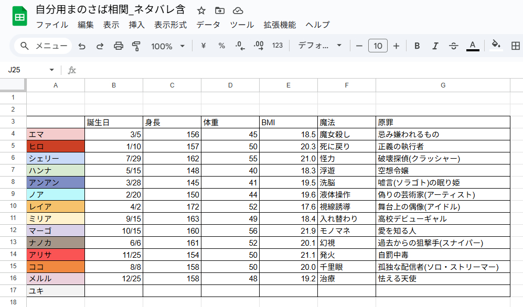Click the move to folder icon
Screen dimensions: 523x307
(220, 10)
